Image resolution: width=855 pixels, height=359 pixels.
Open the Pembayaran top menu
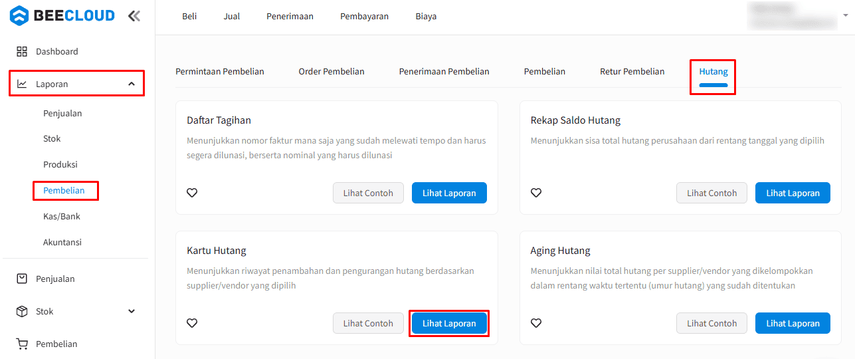click(364, 16)
